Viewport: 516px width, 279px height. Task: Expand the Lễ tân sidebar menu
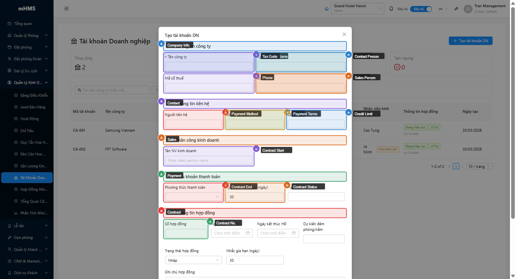pos(27,226)
